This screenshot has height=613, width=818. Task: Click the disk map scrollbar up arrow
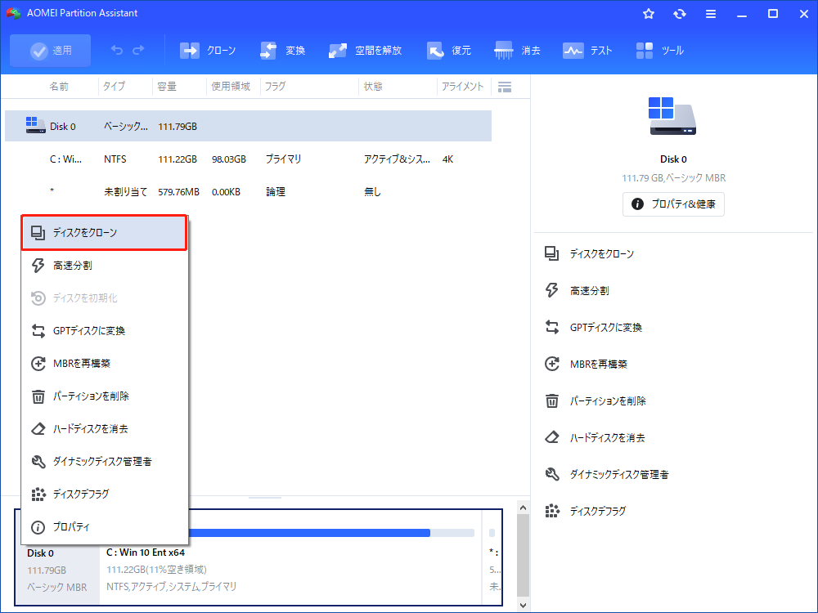524,508
